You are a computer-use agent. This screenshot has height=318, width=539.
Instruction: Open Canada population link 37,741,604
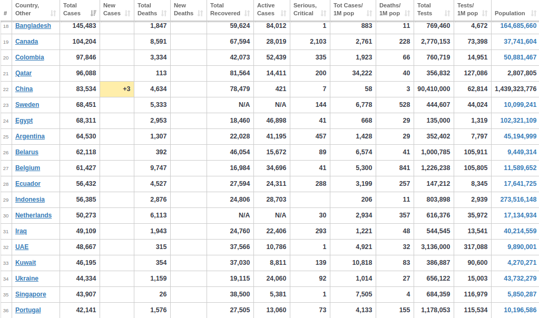point(520,42)
